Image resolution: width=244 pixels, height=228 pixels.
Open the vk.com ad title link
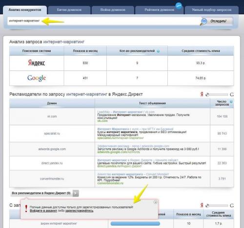(126, 112)
